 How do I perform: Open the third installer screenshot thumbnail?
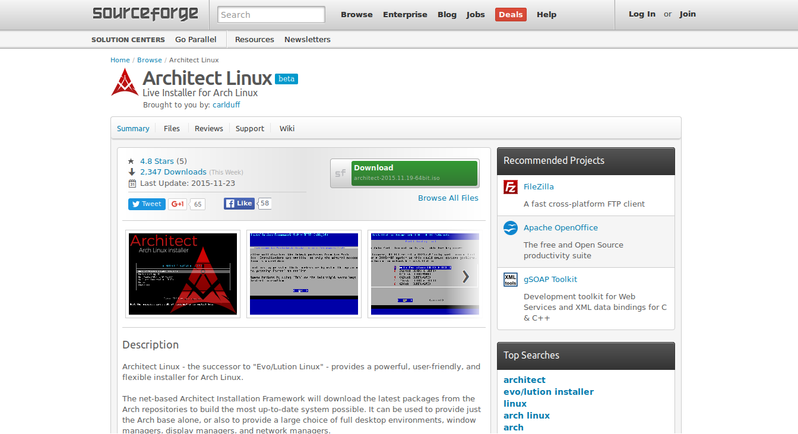pyautogui.click(x=425, y=274)
